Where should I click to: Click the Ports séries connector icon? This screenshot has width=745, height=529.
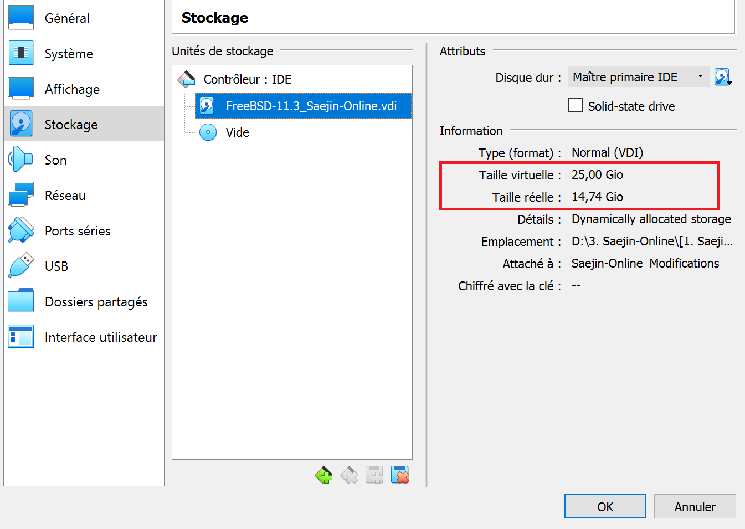tap(21, 230)
